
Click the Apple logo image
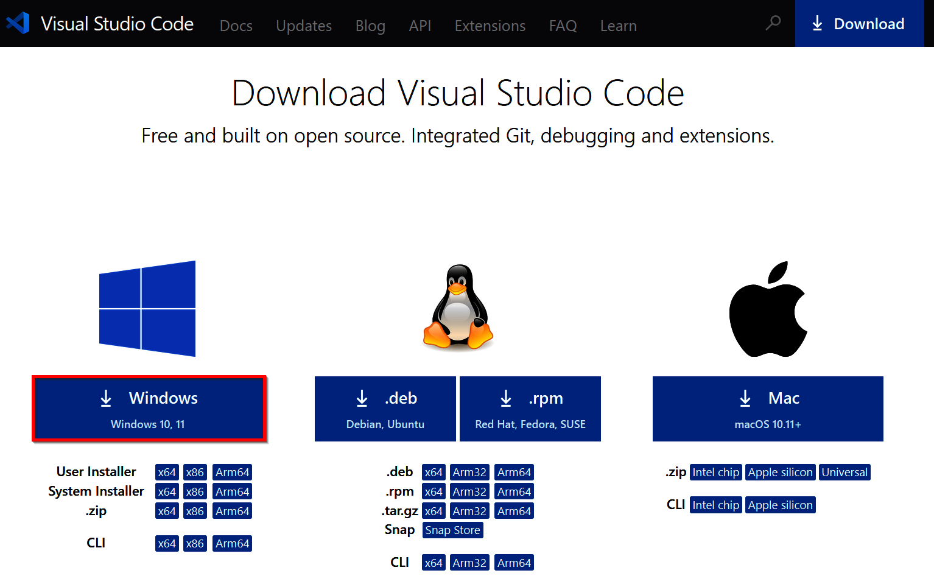pyautogui.click(x=768, y=309)
